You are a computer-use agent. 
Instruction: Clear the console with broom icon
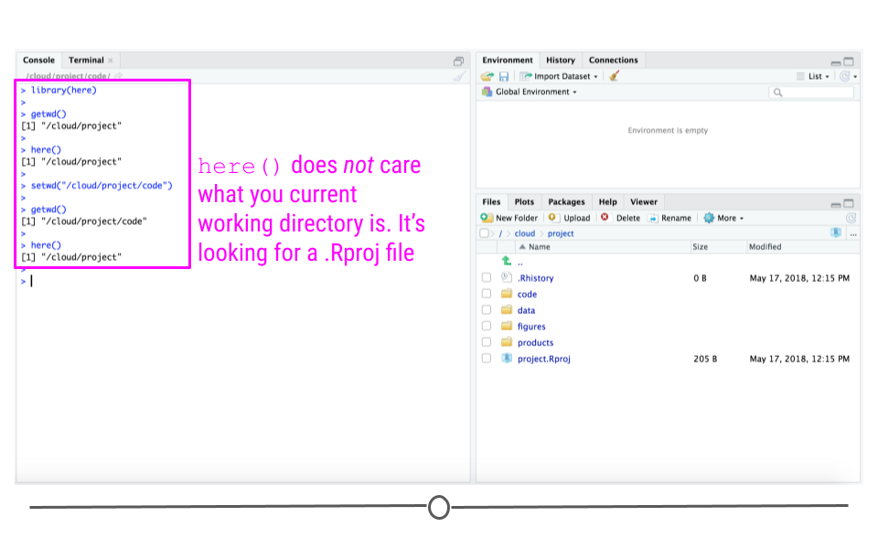tap(460, 76)
